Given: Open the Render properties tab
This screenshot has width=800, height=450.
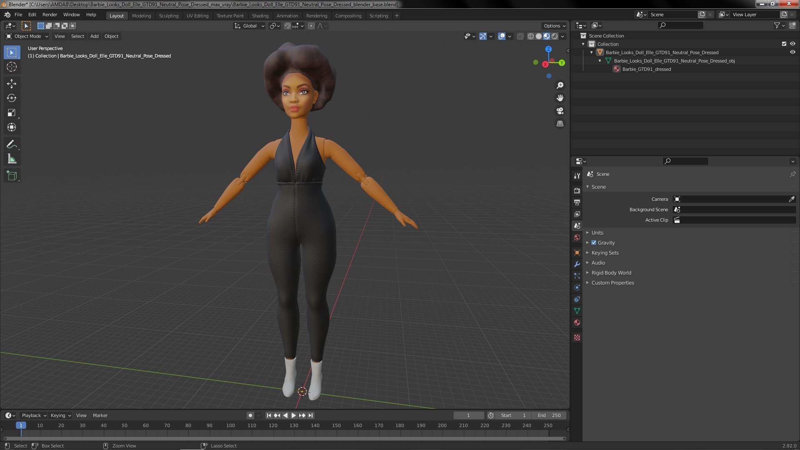Looking at the screenshot, I should (577, 190).
